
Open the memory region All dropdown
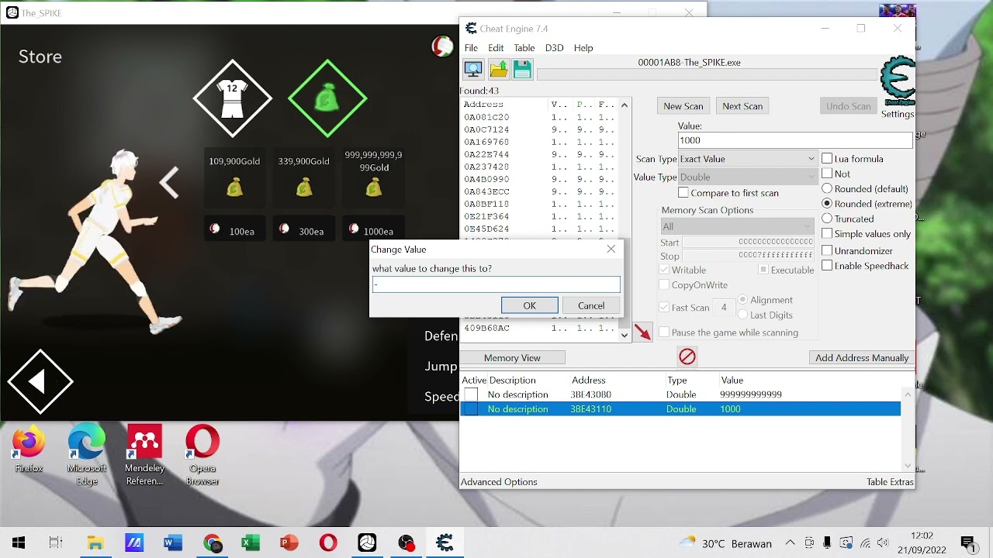pyautogui.click(x=736, y=226)
